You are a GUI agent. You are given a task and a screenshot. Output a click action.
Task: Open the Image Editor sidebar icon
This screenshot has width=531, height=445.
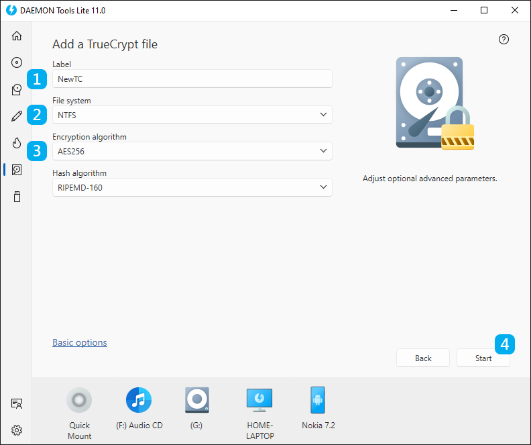pos(17,89)
